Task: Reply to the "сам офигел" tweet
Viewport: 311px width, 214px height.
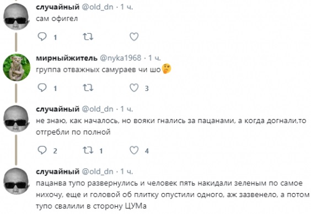Action: [x=42, y=37]
